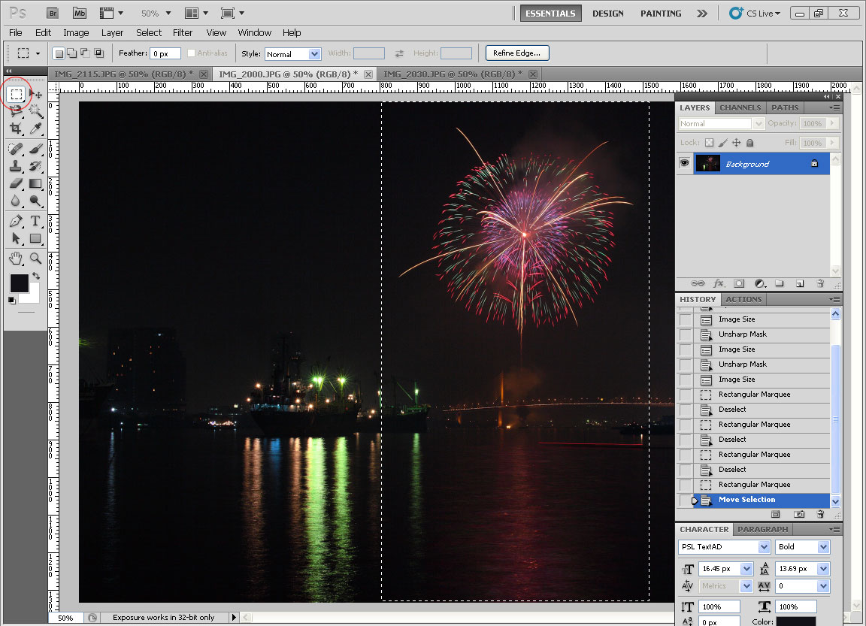Expand the PSL TextAD font family dropdown

pyautogui.click(x=764, y=547)
